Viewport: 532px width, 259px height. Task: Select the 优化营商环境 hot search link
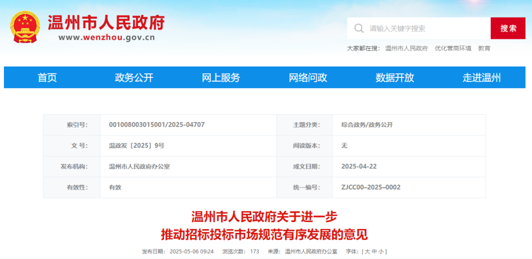(x=453, y=48)
